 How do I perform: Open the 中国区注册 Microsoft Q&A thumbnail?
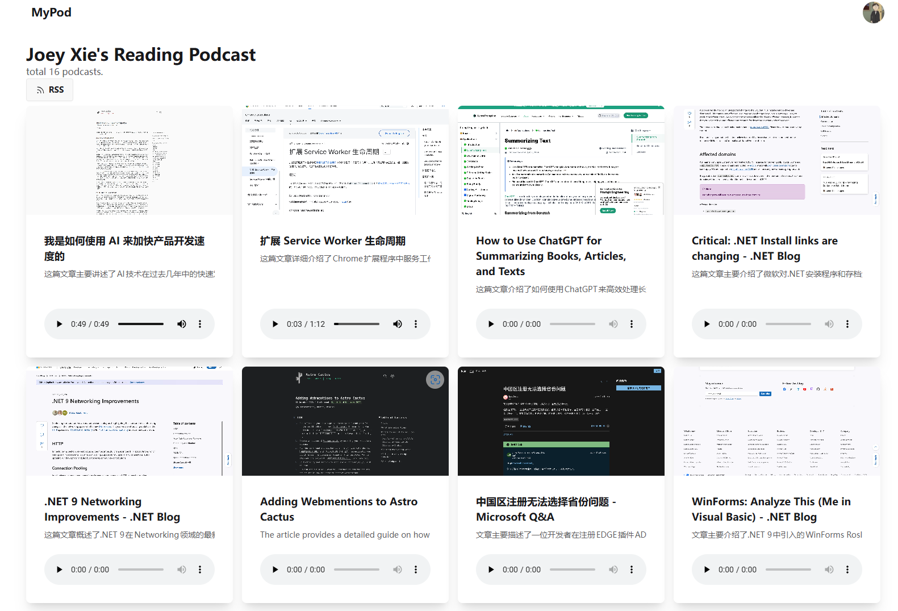coord(561,421)
